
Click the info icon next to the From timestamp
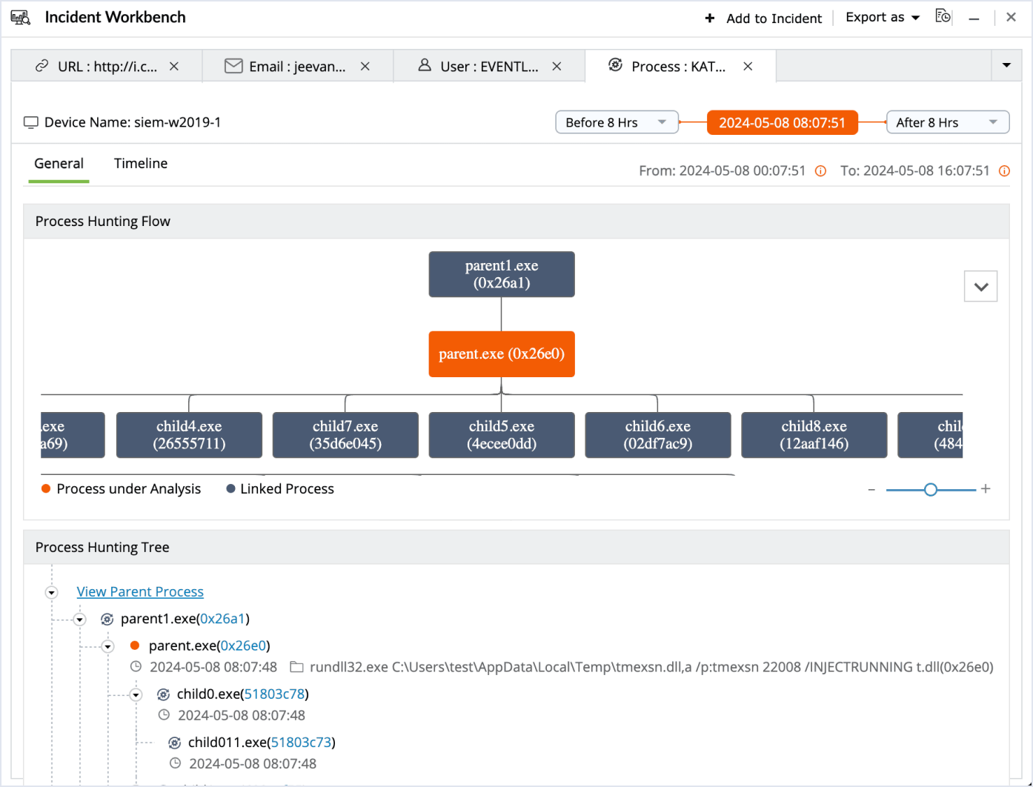820,170
